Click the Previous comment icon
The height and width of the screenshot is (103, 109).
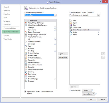(x=26, y=48)
